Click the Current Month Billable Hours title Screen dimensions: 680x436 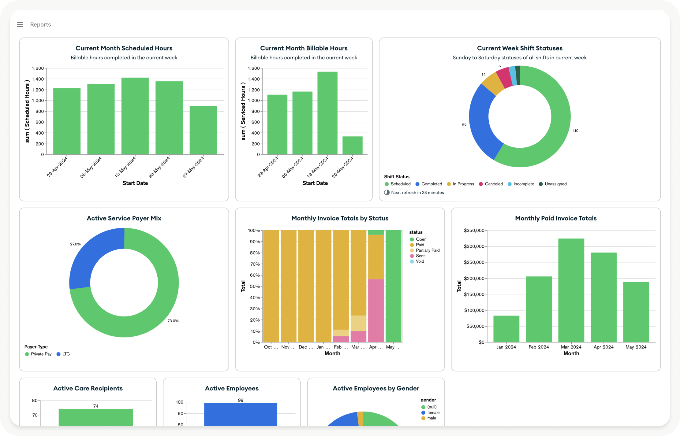(304, 48)
